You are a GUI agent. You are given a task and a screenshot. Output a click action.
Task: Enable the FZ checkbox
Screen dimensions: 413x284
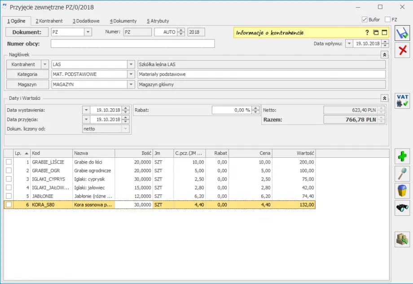387,20
